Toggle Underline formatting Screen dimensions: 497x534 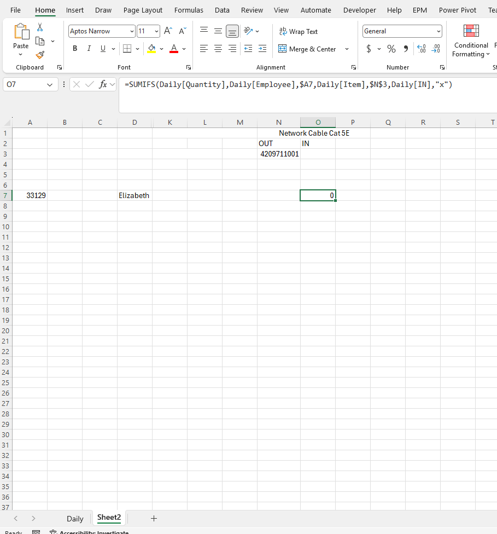point(103,49)
